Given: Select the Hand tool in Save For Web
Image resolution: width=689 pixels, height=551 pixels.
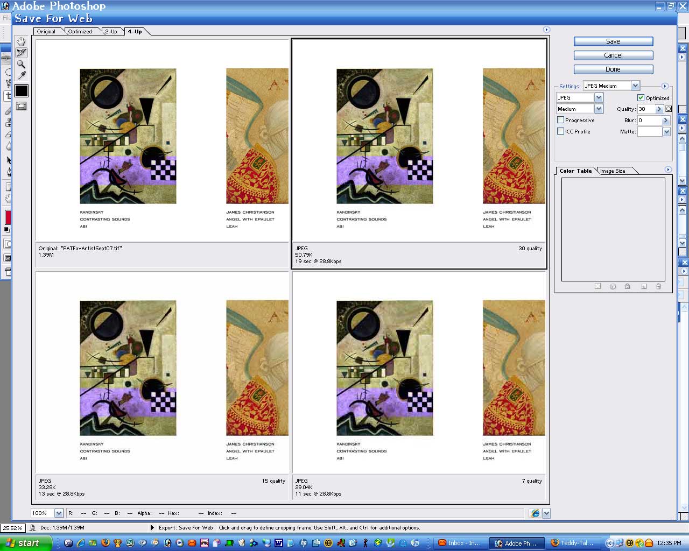Looking at the screenshot, I should (x=21, y=41).
